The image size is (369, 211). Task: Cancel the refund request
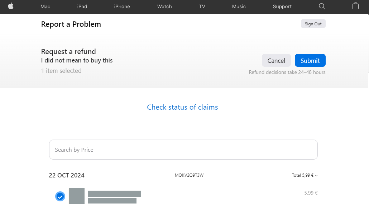coord(276,61)
